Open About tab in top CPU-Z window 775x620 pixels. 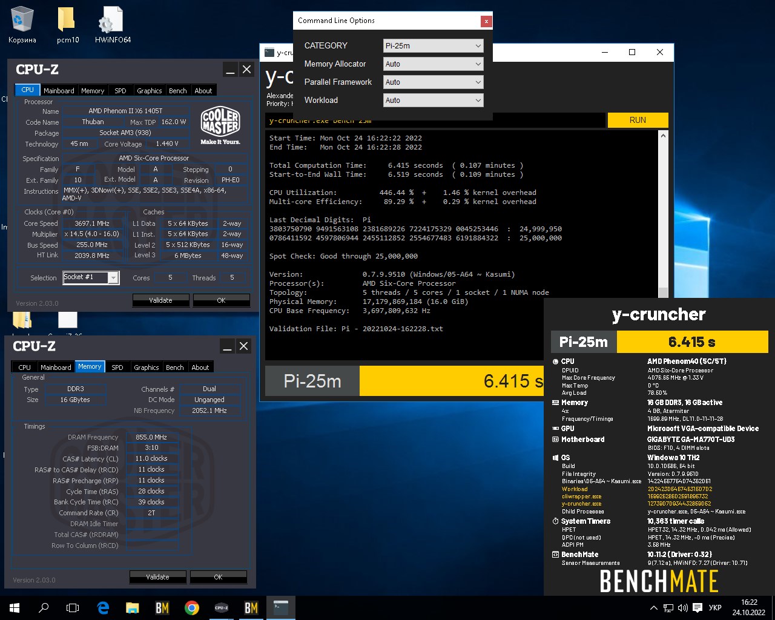[203, 90]
